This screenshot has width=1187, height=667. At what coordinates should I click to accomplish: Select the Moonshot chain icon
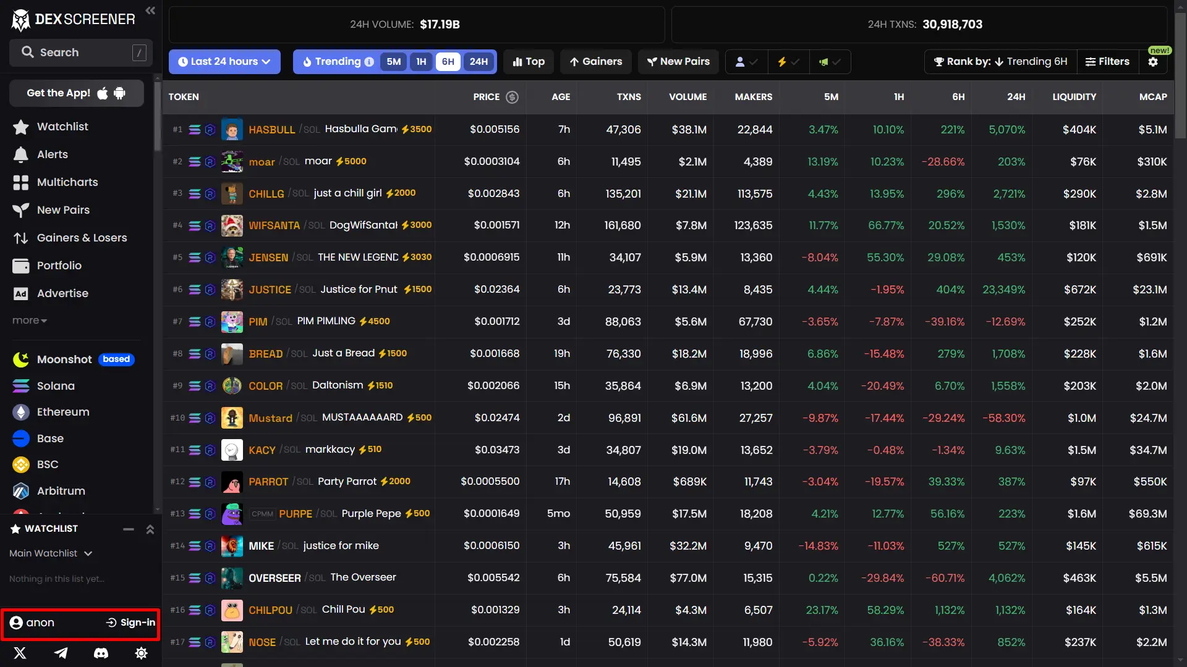pyautogui.click(x=21, y=359)
